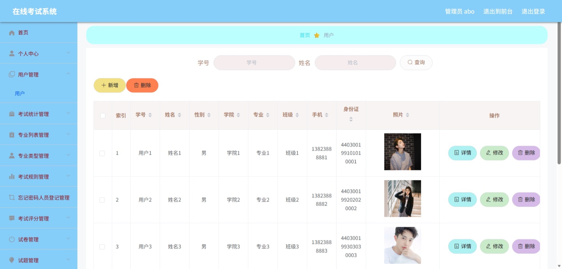This screenshot has height=269, width=562.
Task: Expand the 考试规则管理 chevron
Action: click(68, 176)
